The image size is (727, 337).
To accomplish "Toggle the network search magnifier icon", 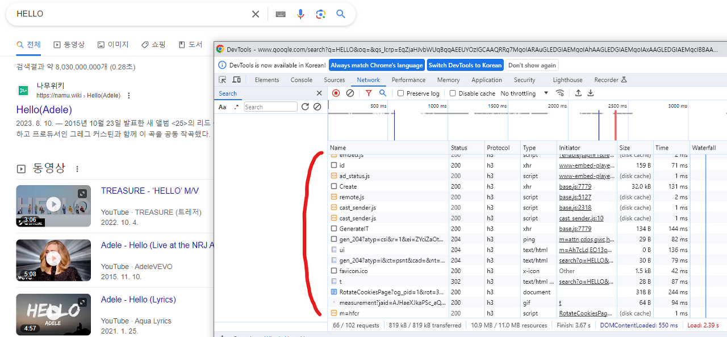I will (383, 93).
